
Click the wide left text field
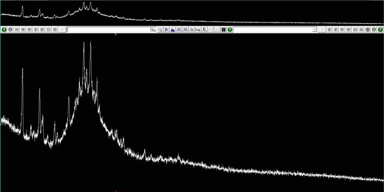click(109, 30)
